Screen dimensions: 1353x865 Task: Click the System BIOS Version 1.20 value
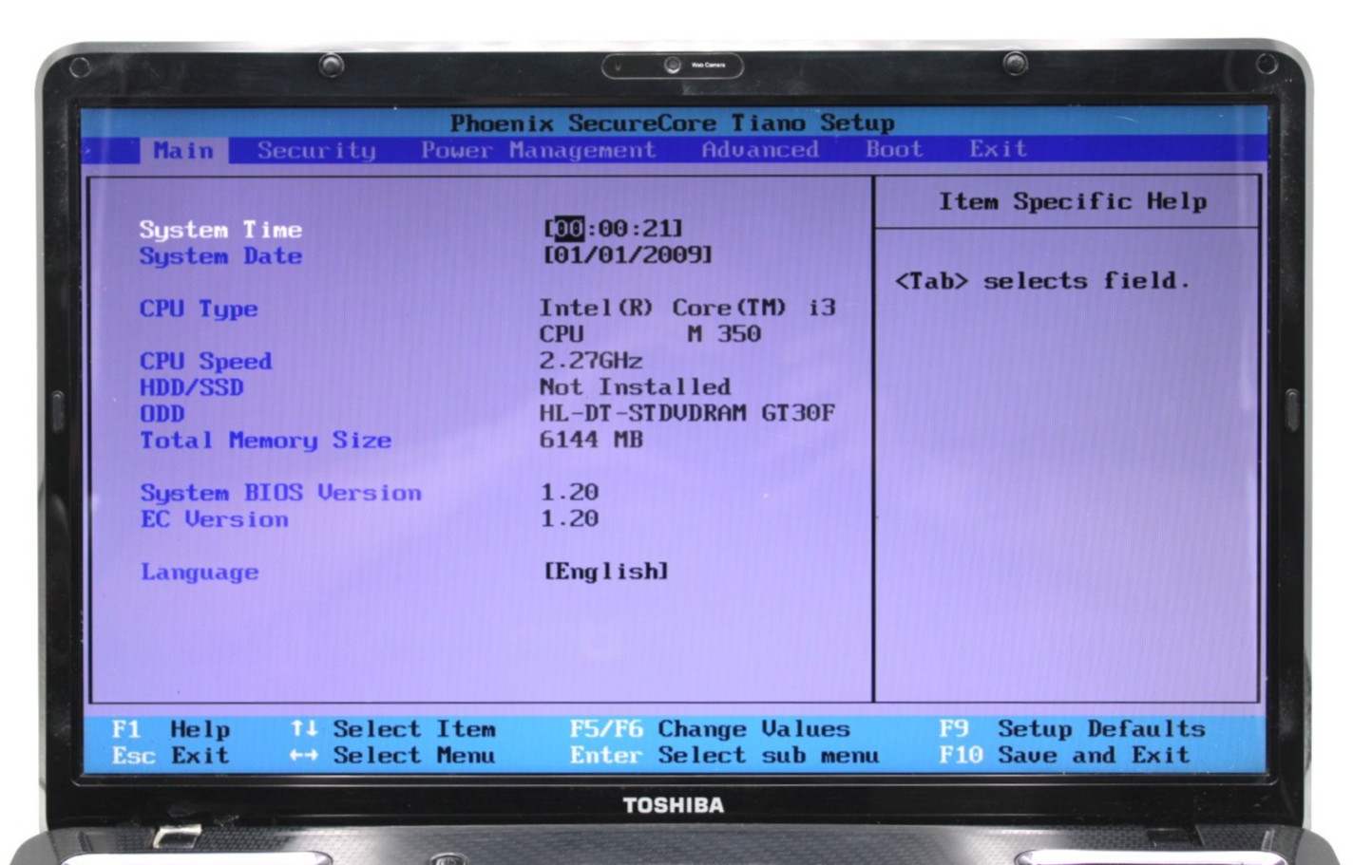click(569, 492)
